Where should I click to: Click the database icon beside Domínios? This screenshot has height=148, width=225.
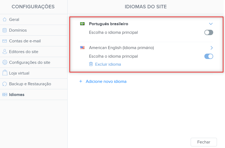point(5,30)
